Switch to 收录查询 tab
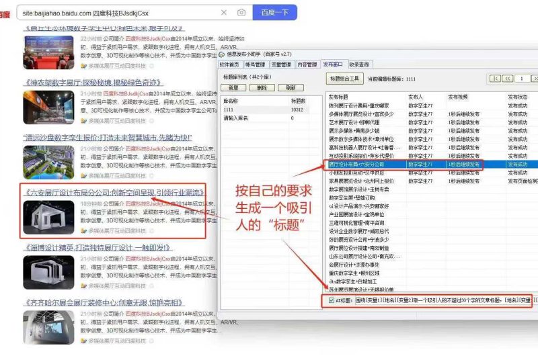The height and width of the screenshot is (358, 538). click(359, 64)
